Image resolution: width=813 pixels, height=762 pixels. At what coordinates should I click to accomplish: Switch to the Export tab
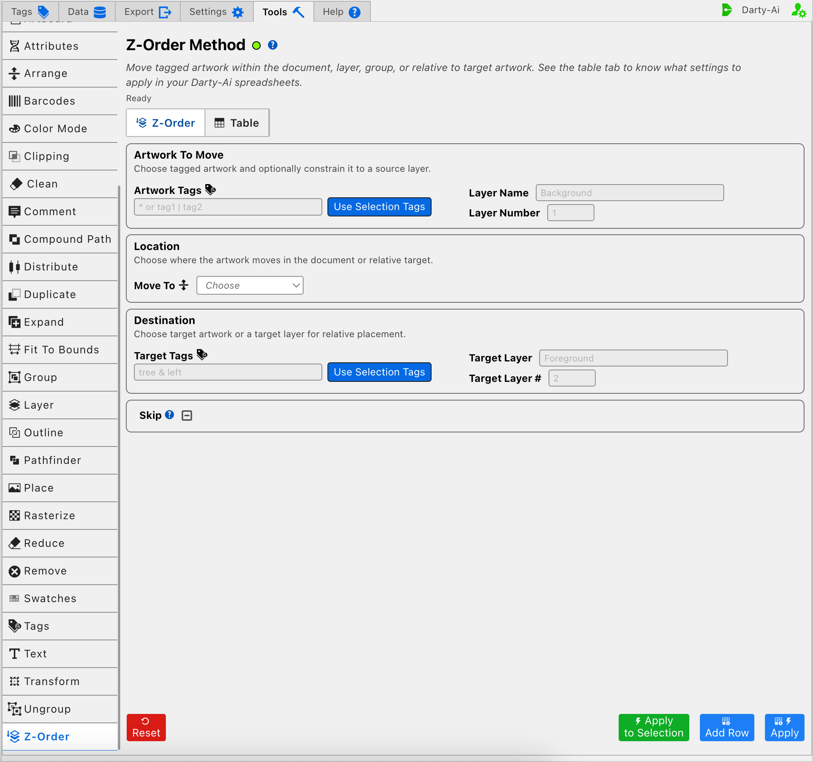[x=148, y=11]
